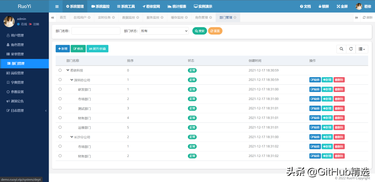Open 系统工具 top menu
The height and width of the screenshot is (182, 375).
pos(126,7)
